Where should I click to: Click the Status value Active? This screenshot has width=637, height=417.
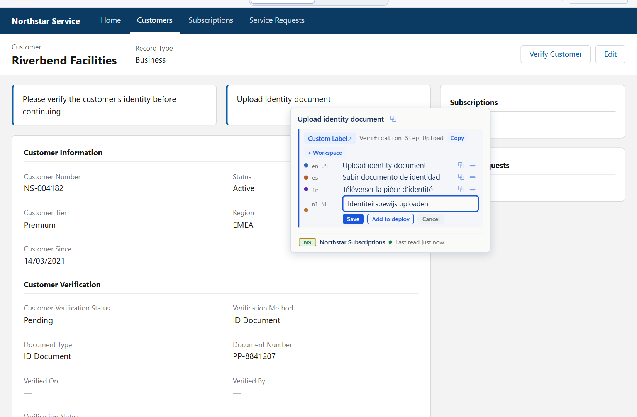244,188
